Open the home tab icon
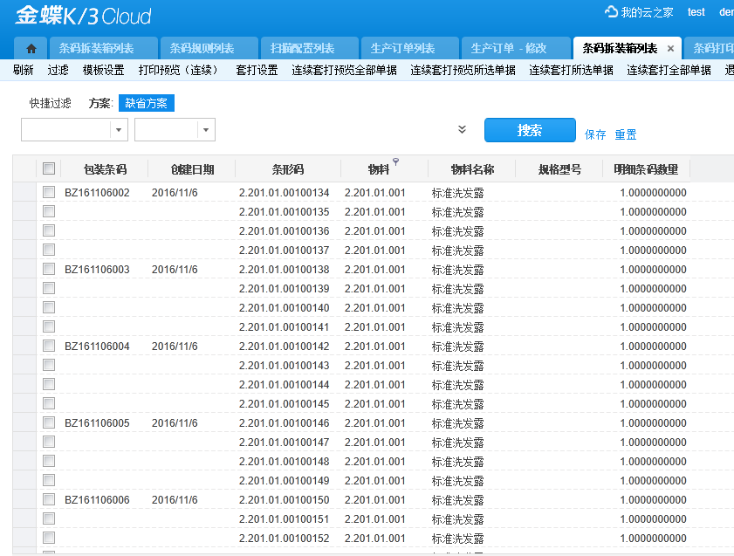Image resolution: width=734 pixels, height=556 pixels. pyautogui.click(x=31, y=48)
